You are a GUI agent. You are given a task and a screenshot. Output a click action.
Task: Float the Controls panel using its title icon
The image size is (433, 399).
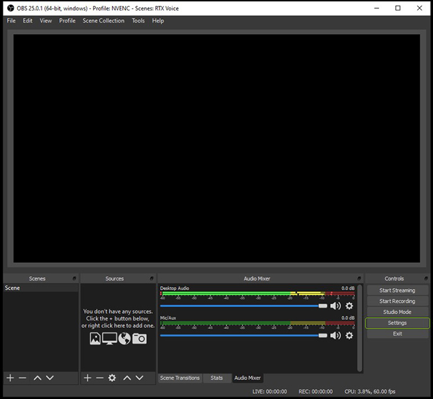pyautogui.click(x=427, y=279)
